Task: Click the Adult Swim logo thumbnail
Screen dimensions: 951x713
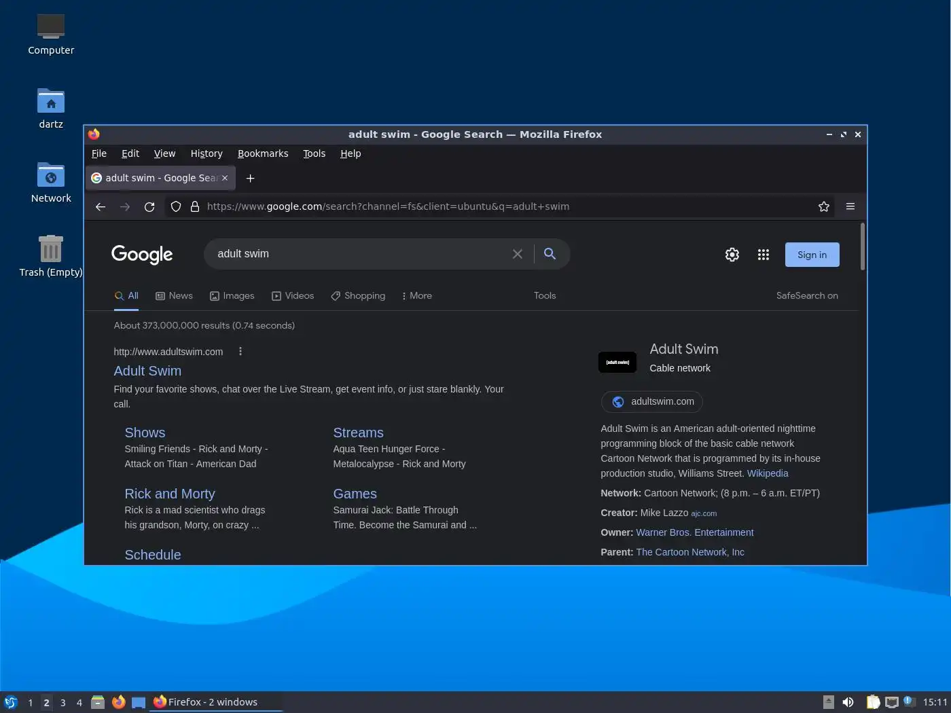Action: pyautogui.click(x=617, y=362)
